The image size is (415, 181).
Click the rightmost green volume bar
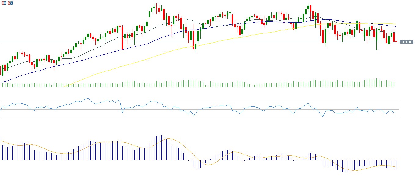(x=394, y=84)
